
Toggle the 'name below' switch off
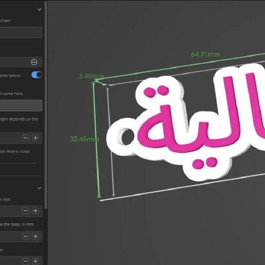(37, 75)
